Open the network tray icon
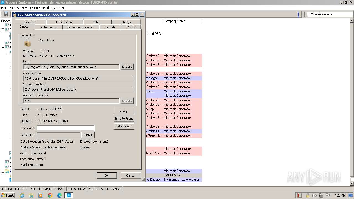This screenshot has height=199, width=354. [321, 195]
